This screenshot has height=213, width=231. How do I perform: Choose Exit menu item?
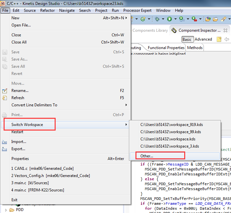click(x=65, y=200)
